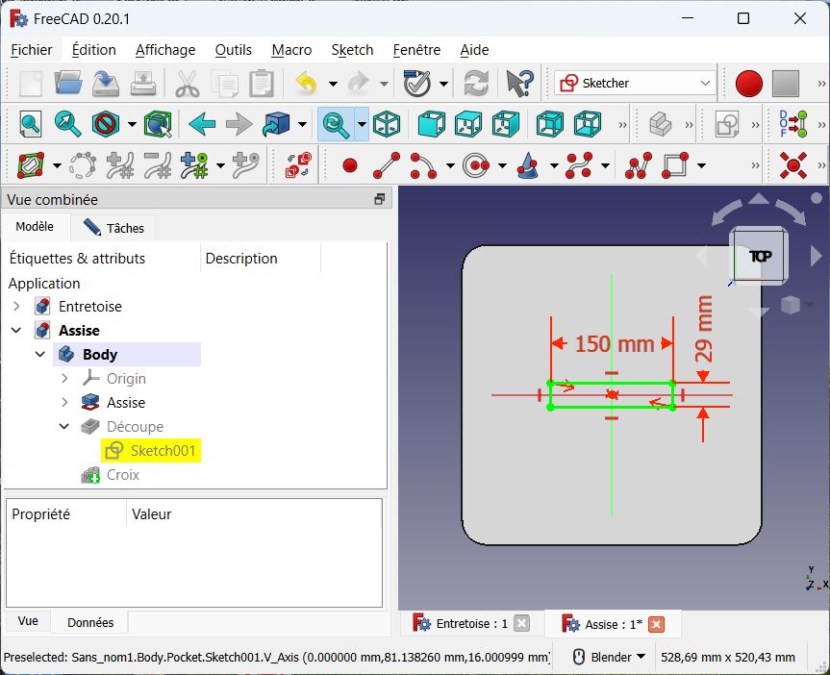The height and width of the screenshot is (675, 830).
Task: Open the Sketcher workbench dropdown
Action: click(x=635, y=84)
